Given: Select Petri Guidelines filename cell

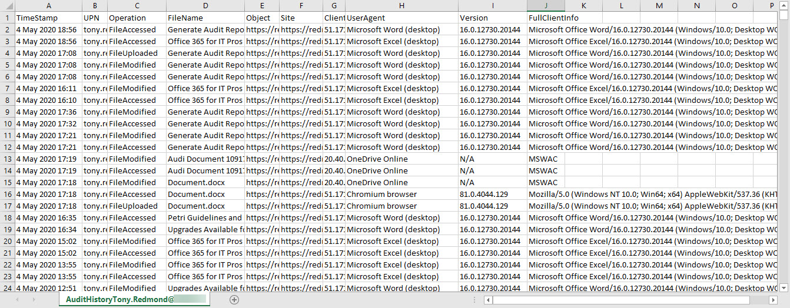Looking at the screenshot, I should 205,217.
